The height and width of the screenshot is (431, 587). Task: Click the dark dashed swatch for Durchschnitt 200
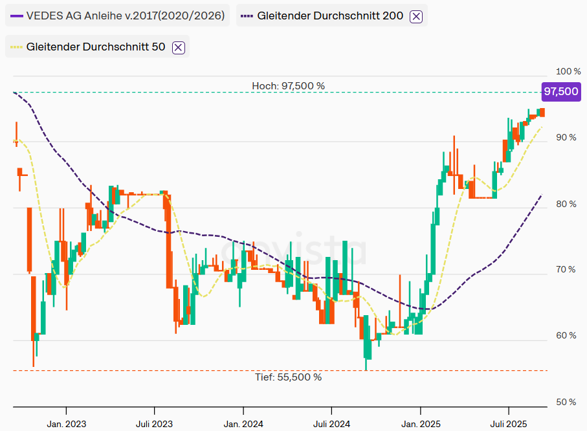pos(247,16)
